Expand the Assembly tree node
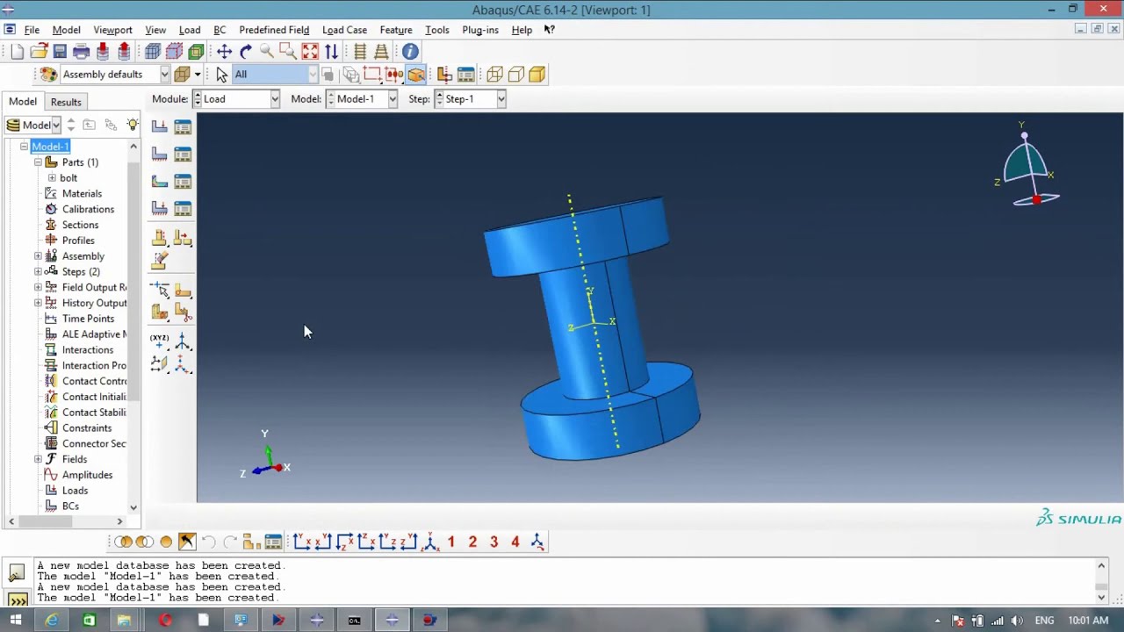 tap(38, 256)
